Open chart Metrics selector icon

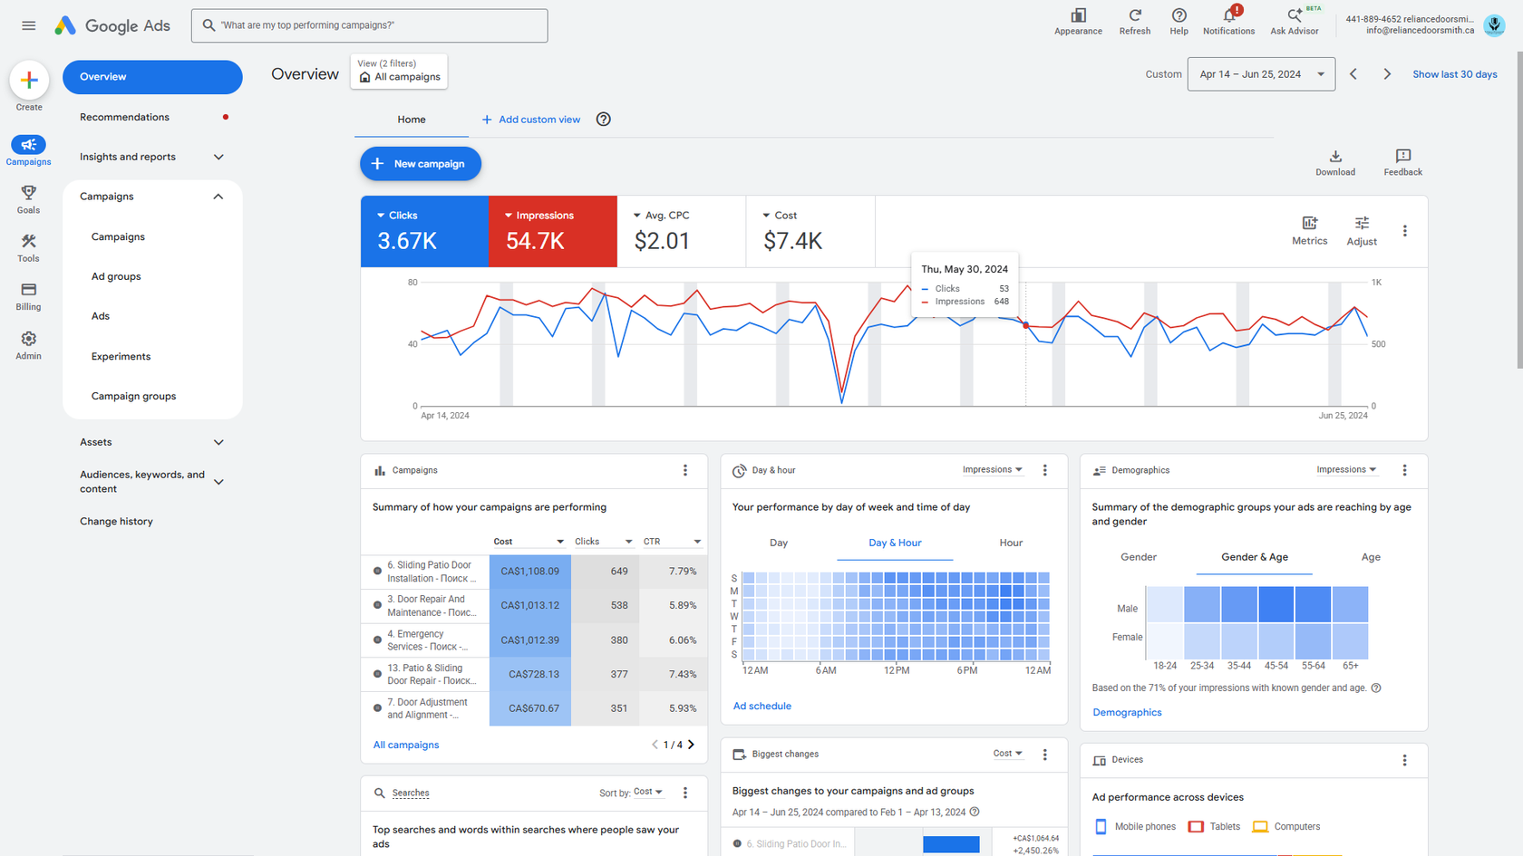click(1309, 223)
